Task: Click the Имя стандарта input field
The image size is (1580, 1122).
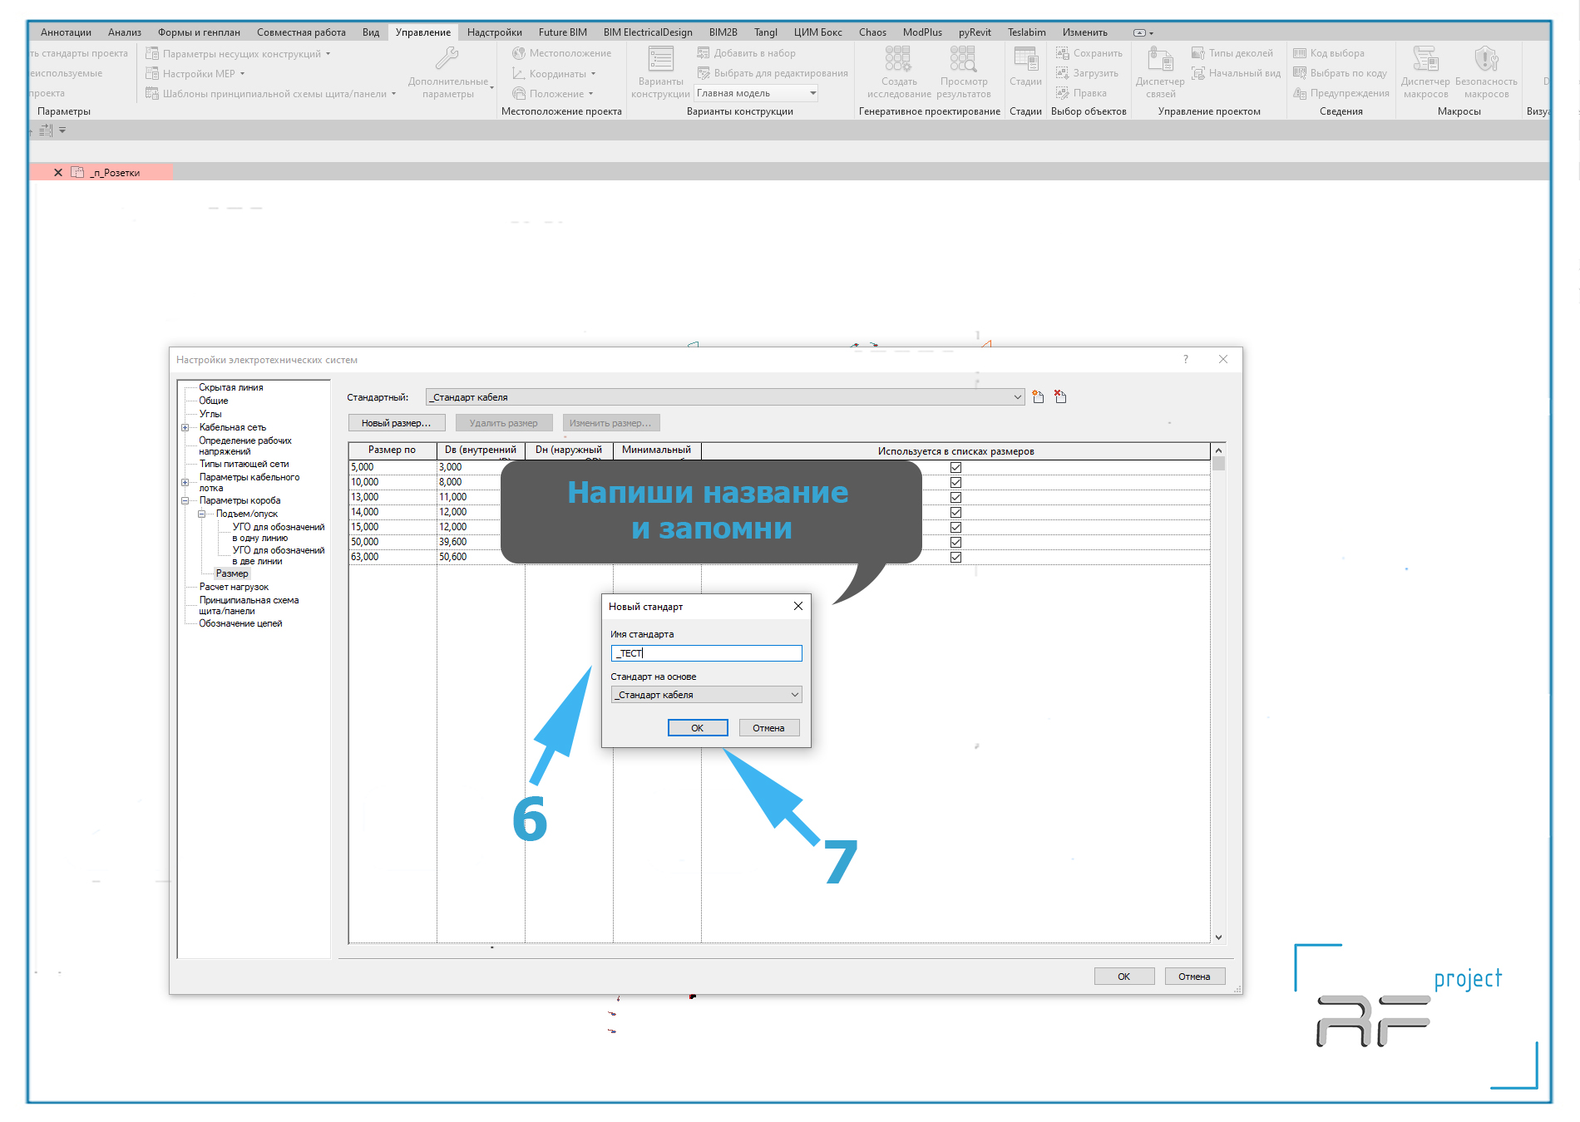Action: point(706,653)
